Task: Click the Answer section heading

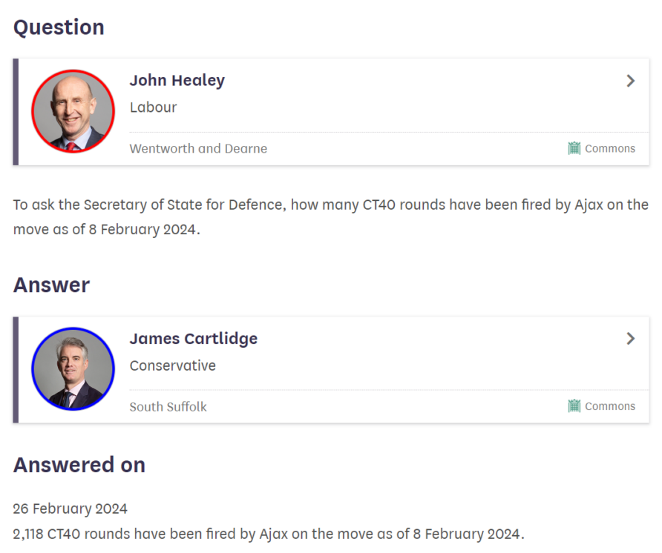Action: coord(51,285)
